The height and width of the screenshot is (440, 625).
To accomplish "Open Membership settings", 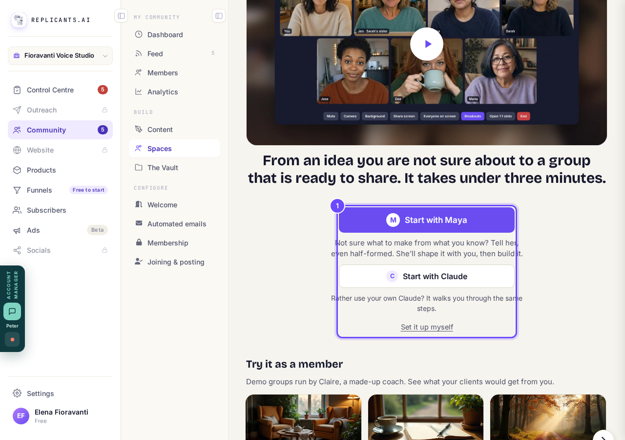I will point(174,243).
